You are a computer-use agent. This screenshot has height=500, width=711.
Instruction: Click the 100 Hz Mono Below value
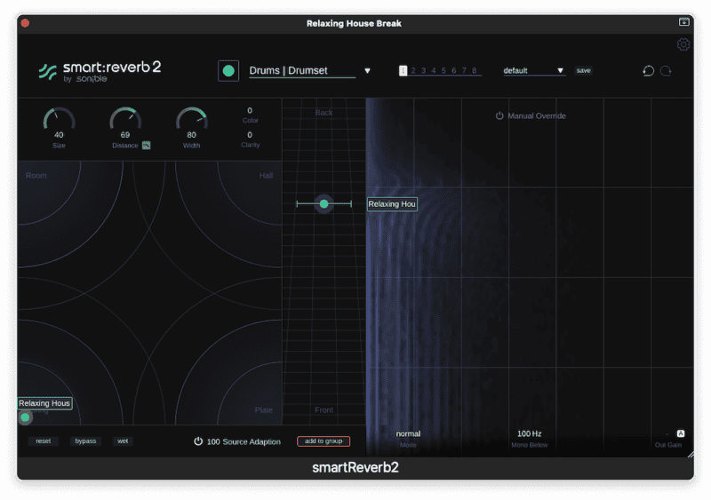[529, 433]
